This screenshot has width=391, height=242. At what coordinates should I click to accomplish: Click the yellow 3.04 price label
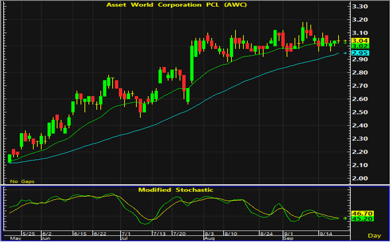360,41
